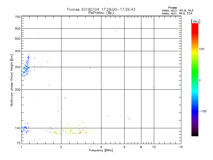Click the x-axis '6' tick label
The height and width of the screenshot is (160, 213).
124,147
